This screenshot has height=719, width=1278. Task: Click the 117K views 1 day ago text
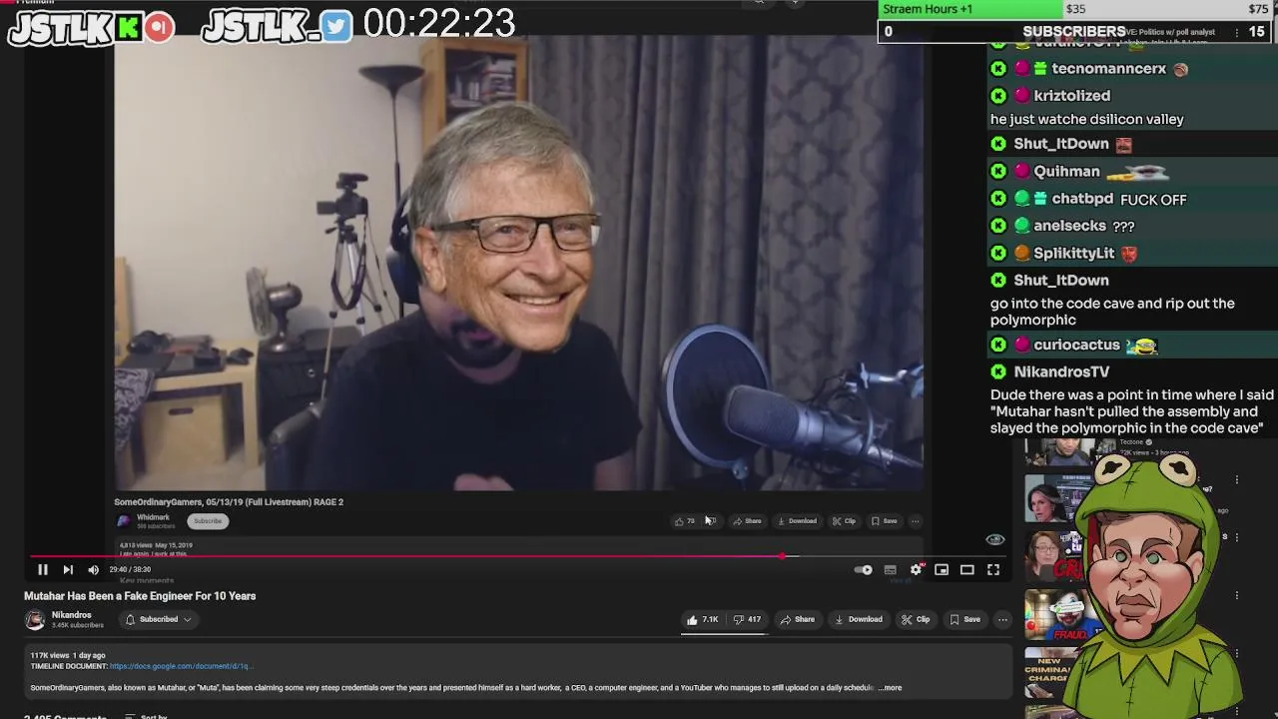[68, 655]
